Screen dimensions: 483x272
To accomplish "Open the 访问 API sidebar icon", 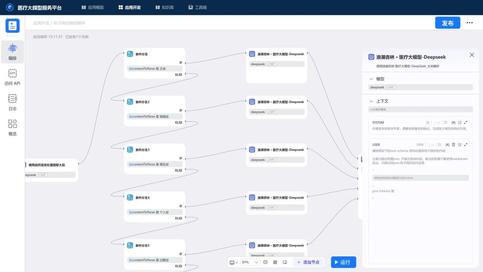I will click(12, 77).
